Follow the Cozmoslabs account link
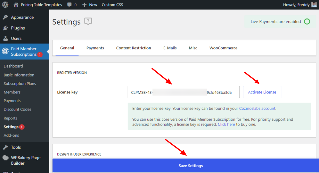 click(x=257, y=108)
